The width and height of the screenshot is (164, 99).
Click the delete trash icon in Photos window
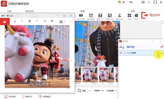pos(30,21)
